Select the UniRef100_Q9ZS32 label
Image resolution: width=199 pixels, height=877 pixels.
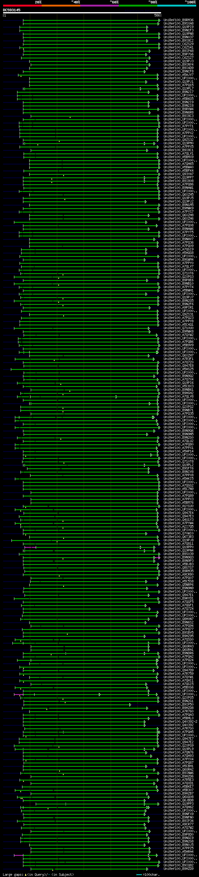pyautogui.click(x=178, y=140)
